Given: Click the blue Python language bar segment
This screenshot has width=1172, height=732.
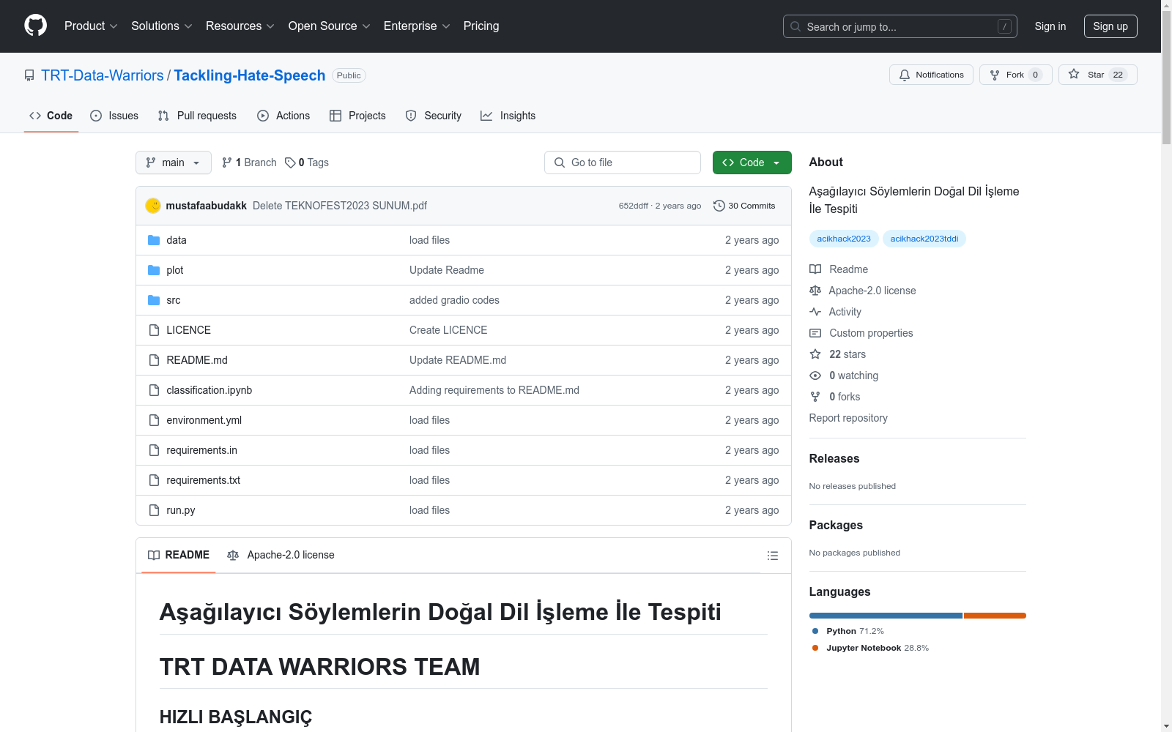Looking at the screenshot, I should pos(886,616).
